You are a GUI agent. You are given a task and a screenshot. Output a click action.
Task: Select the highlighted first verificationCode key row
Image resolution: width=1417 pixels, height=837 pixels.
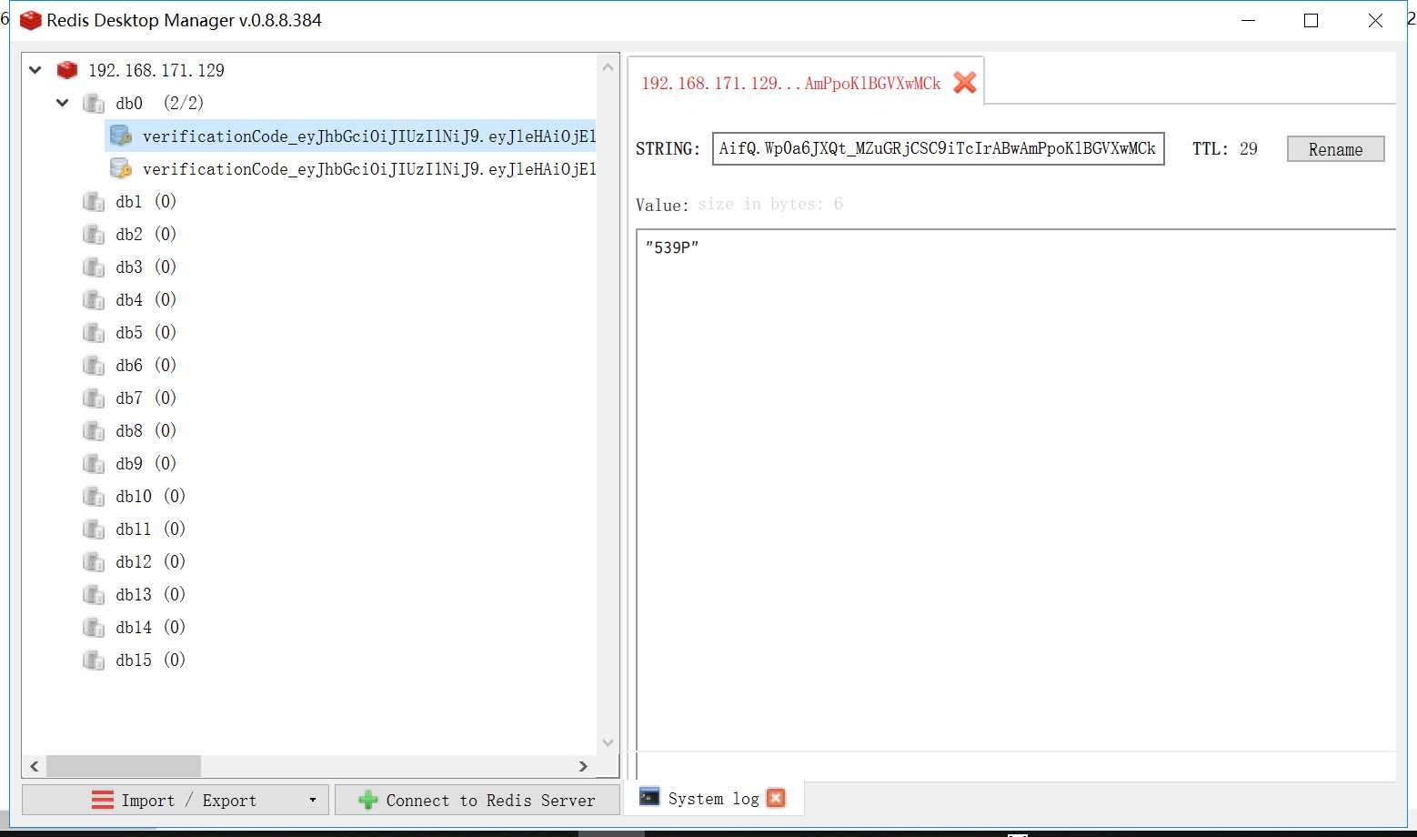pos(351,136)
